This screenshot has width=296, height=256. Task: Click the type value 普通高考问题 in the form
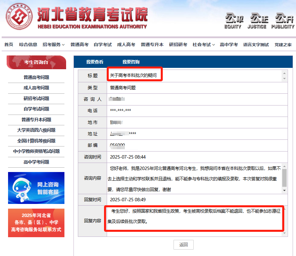(123, 88)
